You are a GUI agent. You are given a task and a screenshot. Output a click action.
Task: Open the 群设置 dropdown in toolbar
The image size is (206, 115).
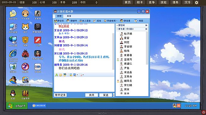click(x=125, y=21)
